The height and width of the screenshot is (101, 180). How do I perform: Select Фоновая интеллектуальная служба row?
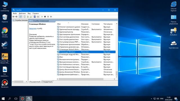pyautogui.click(x=86, y=59)
